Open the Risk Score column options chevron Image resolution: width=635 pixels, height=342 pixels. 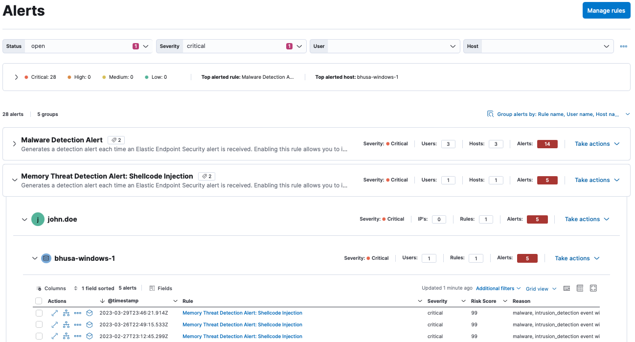point(506,301)
